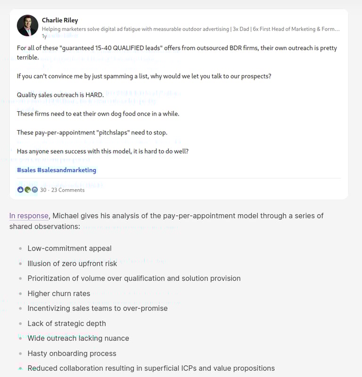Viewport: 362px width, 377px height.
Task: Click the "Illusion of zero upfront risk" bullet
Action: (x=72, y=263)
